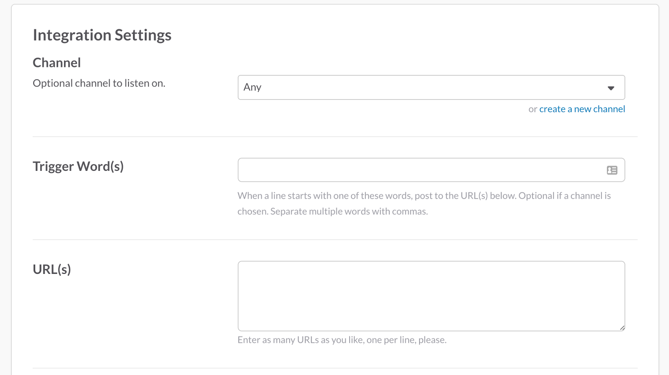669x375 pixels.
Task: Click the Enter as many URLs hint
Action: [x=342, y=340]
